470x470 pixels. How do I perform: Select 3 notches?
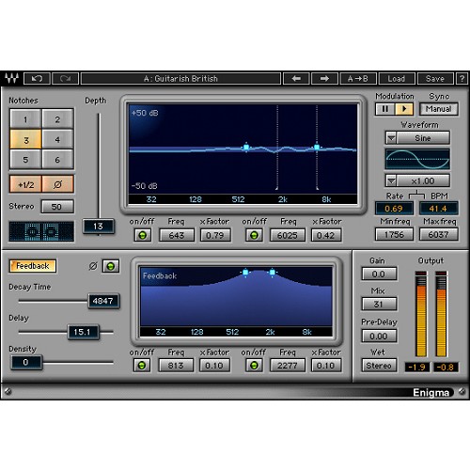pos(25,139)
